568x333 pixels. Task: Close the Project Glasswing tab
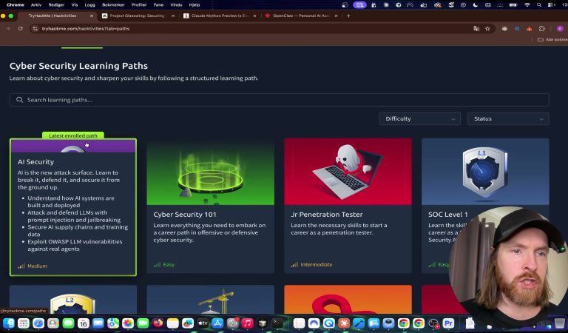(x=173, y=16)
